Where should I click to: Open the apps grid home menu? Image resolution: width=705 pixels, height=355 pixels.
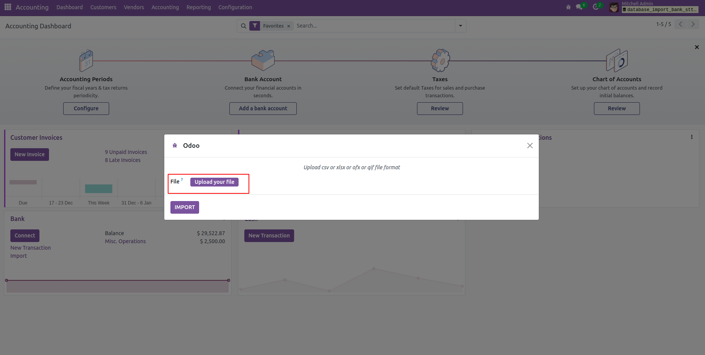coord(8,7)
